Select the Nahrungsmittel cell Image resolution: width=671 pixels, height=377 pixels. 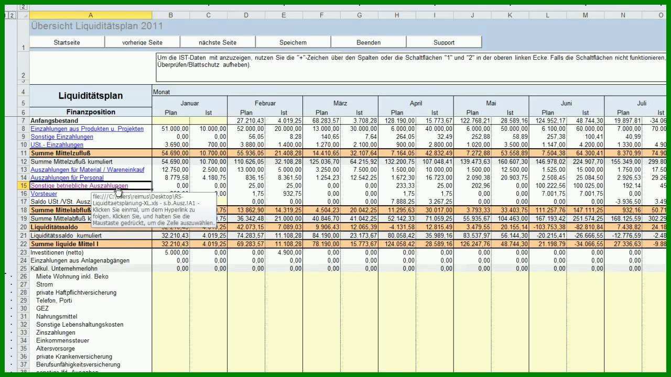(91, 316)
